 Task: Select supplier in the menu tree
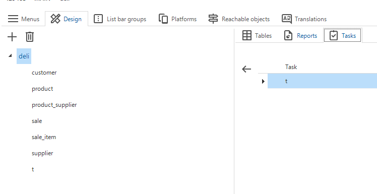42,153
